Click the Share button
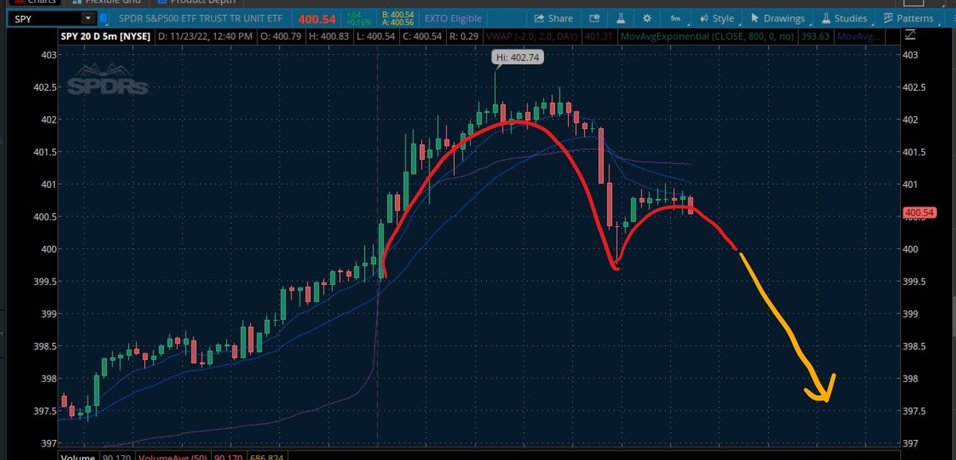956x460 pixels. pos(554,18)
